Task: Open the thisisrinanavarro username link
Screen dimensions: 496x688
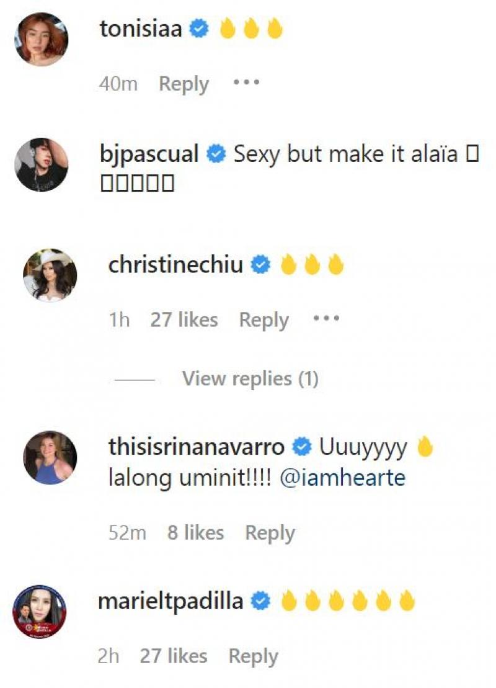Action: [x=197, y=447]
